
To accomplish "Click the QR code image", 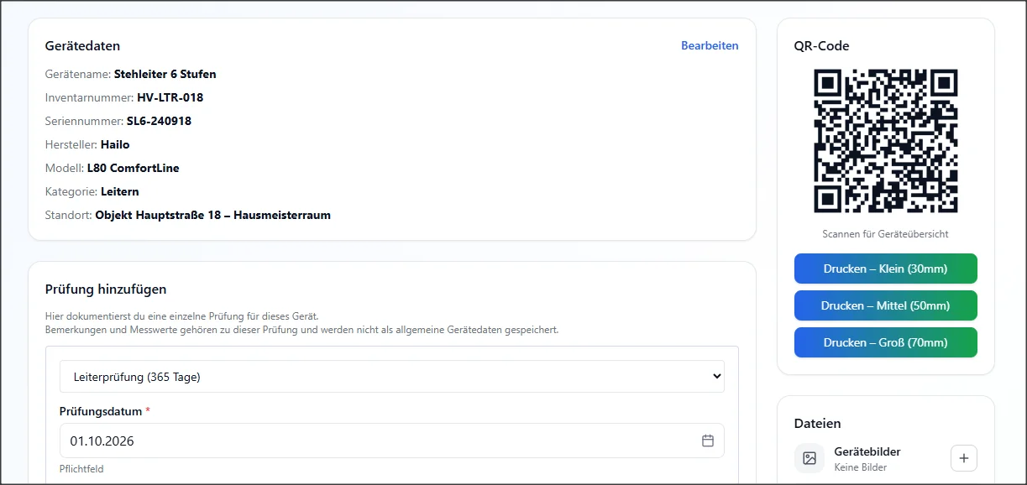I will pos(886,141).
